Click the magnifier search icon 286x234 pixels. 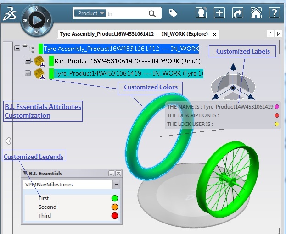[x=152, y=14]
